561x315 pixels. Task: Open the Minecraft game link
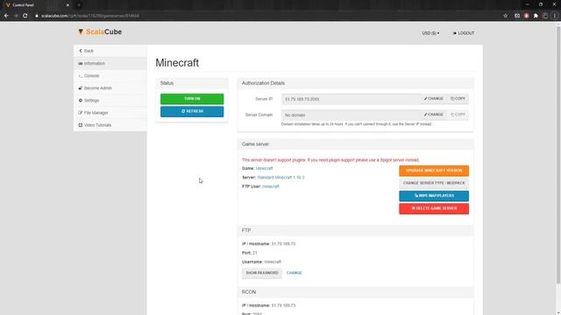click(264, 168)
